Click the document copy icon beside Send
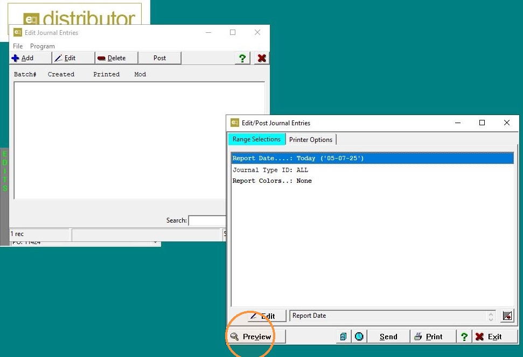 (x=343, y=337)
